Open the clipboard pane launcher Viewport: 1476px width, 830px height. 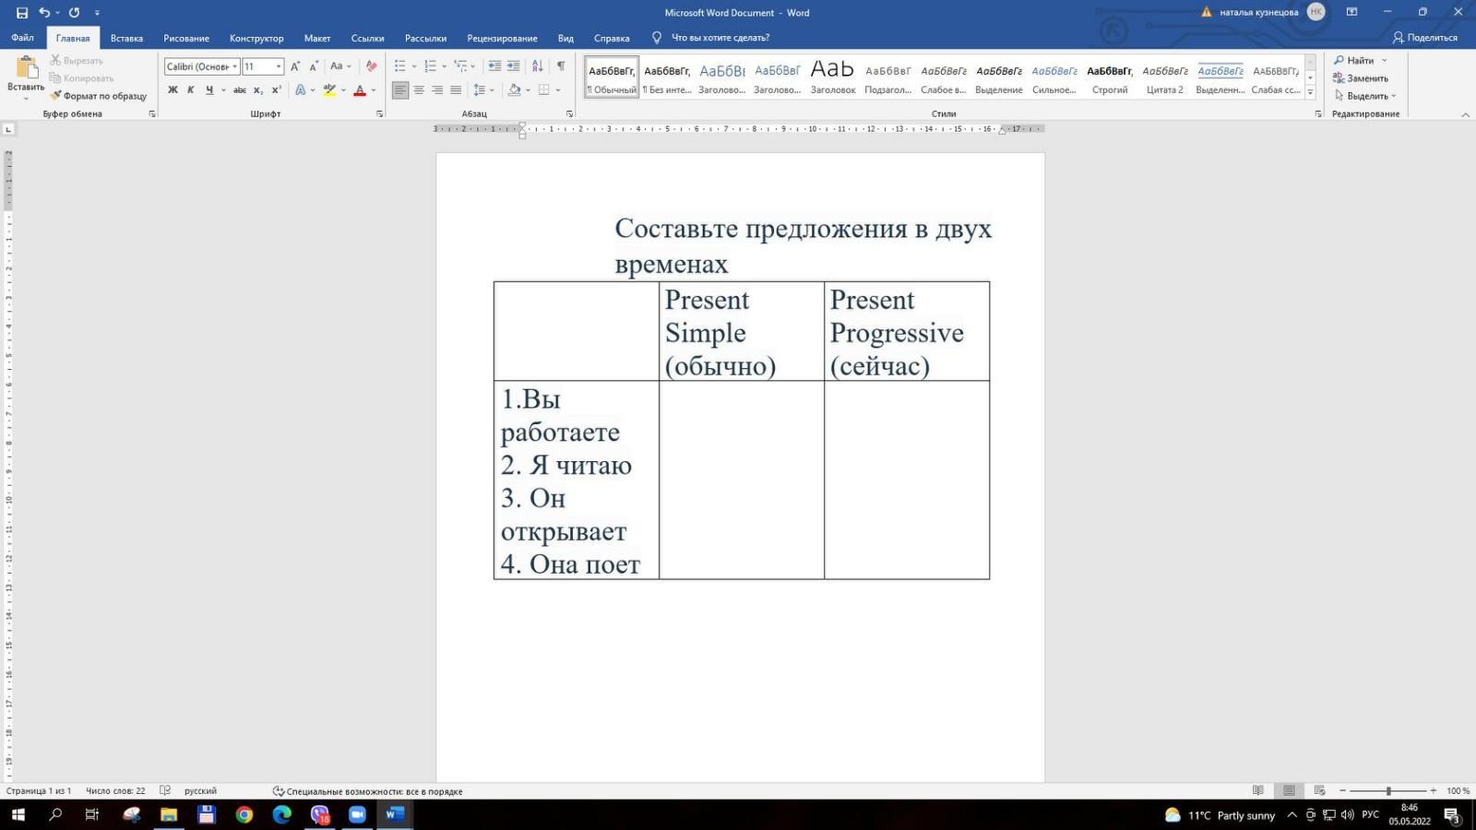(x=152, y=114)
